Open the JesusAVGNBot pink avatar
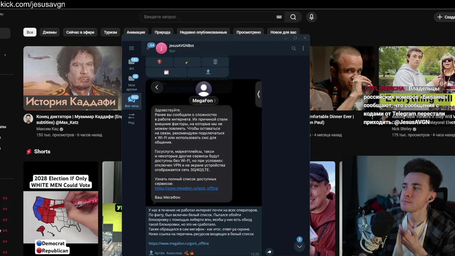 tap(161, 48)
